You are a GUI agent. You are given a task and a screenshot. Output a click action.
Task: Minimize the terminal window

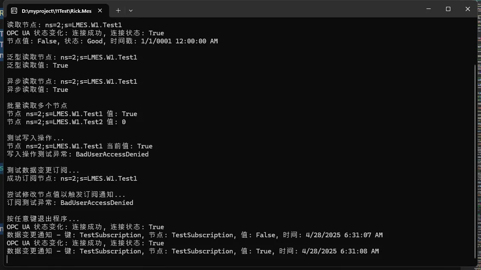click(428, 9)
